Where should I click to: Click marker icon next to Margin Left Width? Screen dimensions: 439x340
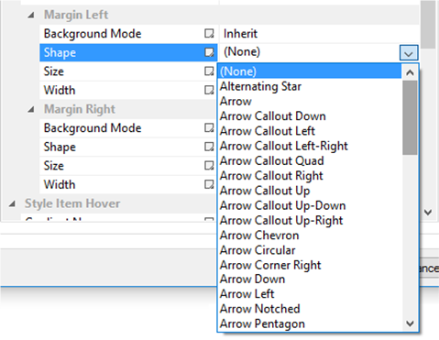pos(209,90)
